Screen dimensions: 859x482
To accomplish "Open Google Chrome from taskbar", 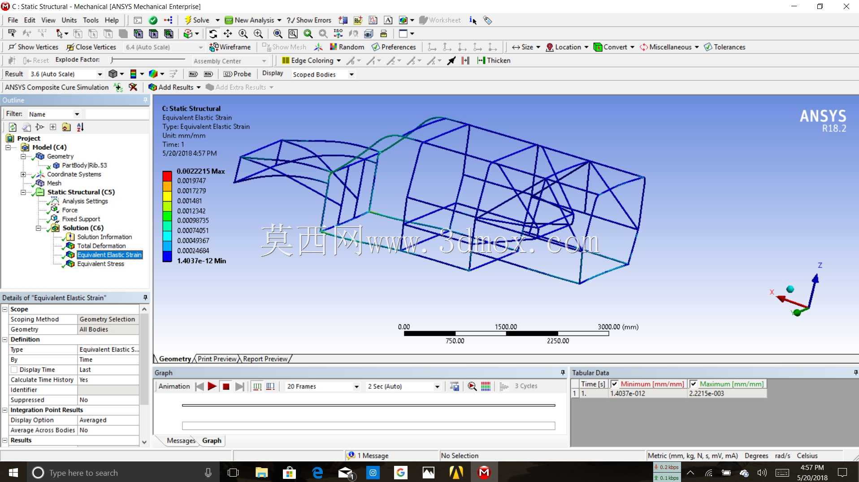I will coord(400,472).
